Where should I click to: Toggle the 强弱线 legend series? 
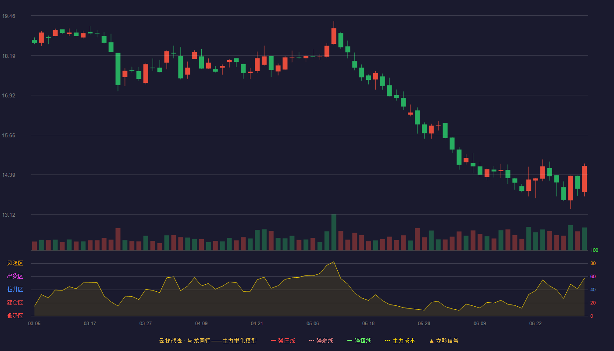[321, 340]
